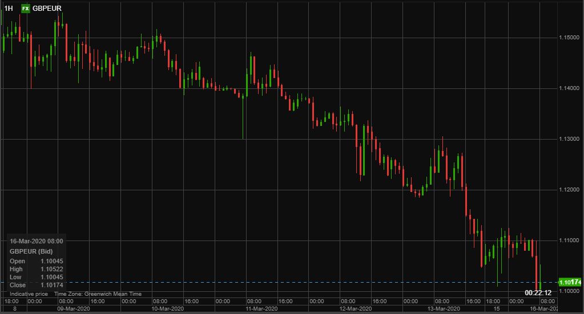Click the 09-Mar-2020 date label
Viewport: 584px width, 314px height.
click(x=74, y=309)
